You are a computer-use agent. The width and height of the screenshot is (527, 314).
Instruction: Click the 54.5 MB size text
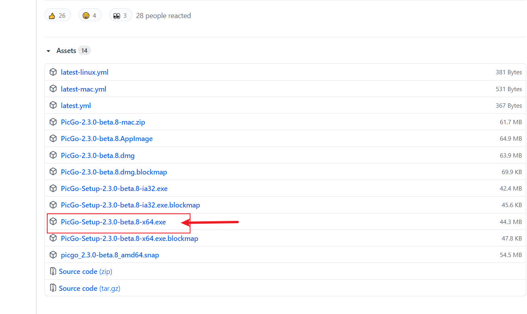point(511,255)
